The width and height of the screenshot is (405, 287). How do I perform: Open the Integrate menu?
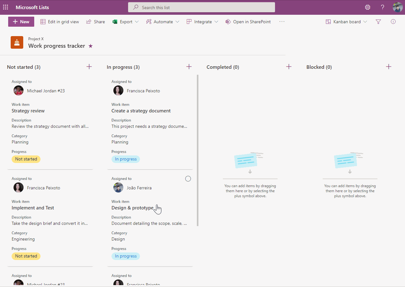click(x=202, y=22)
